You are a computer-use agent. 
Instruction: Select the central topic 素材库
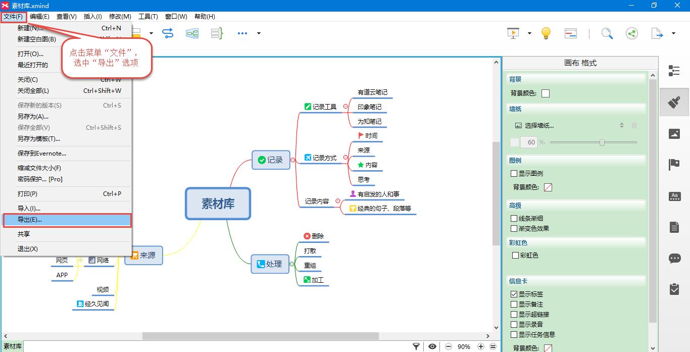(x=218, y=204)
